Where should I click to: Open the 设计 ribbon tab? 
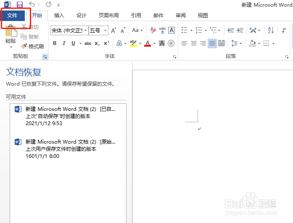point(82,16)
